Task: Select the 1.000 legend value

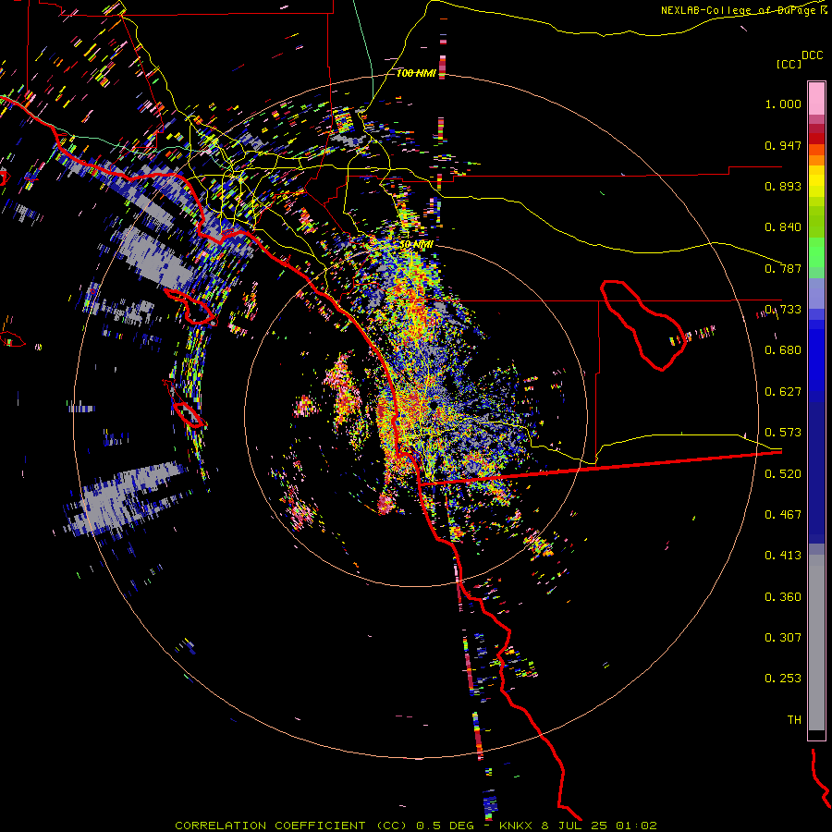Action: pos(783,104)
